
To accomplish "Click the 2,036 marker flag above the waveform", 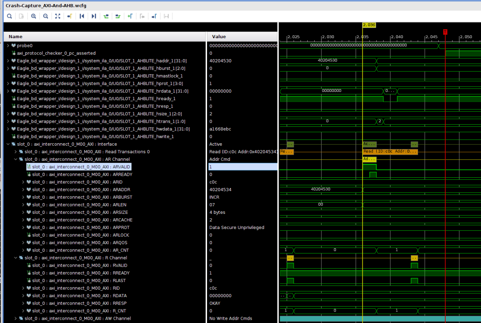I will 368,25.
